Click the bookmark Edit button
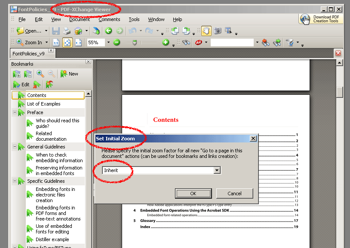The width and height of the screenshot is (350, 248). click(x=21, y=85)
